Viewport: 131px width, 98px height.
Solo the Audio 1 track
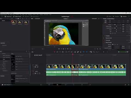coord(37,73)
